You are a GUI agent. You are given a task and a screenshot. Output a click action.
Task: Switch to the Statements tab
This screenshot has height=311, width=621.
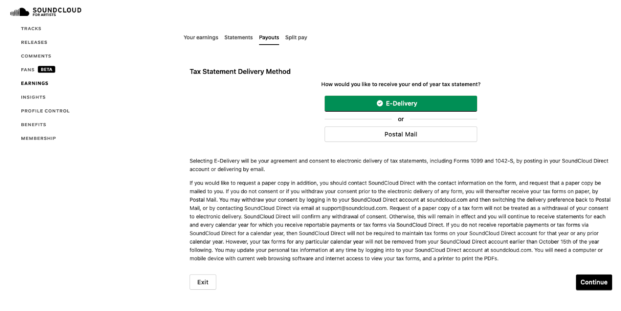tap(238, 37)
